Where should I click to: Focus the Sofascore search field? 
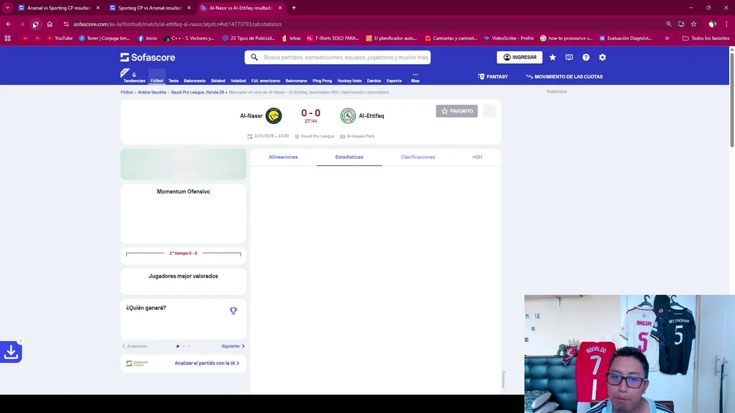[x=338, y=57]
